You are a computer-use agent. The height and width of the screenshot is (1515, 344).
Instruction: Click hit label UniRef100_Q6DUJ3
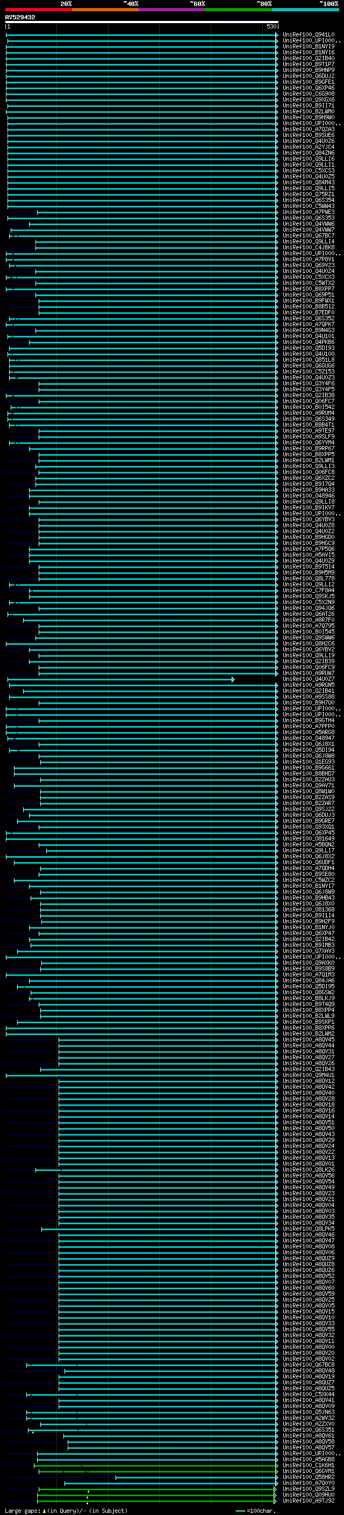[x=309, y=815]
